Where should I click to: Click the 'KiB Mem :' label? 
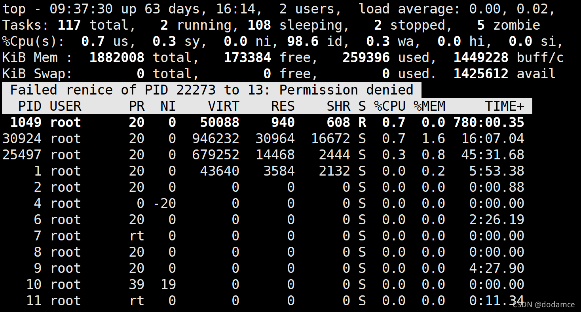[x=38, y=58]
